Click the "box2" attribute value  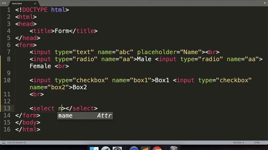[58, 87]
